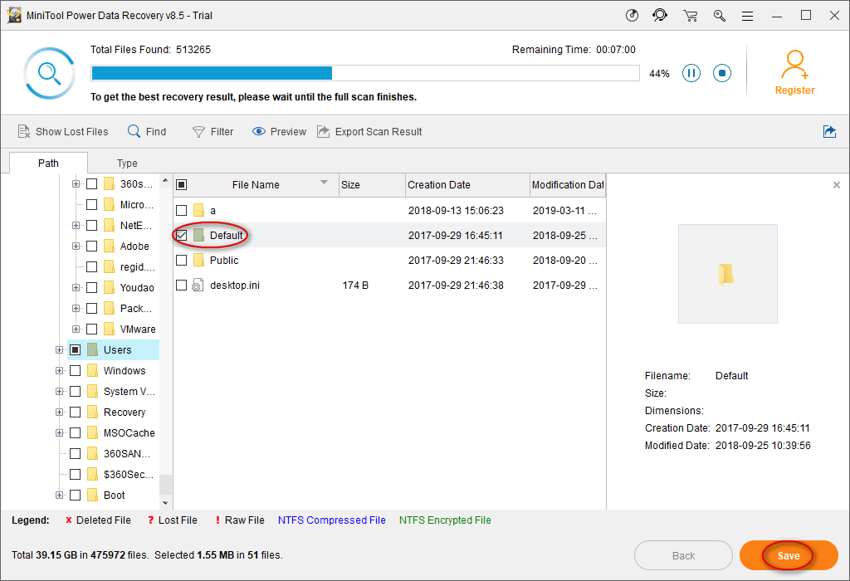Click the scan magnifier icon at top left
The width and height of the screenshot is (850, 581).
(x=49, y=73)
